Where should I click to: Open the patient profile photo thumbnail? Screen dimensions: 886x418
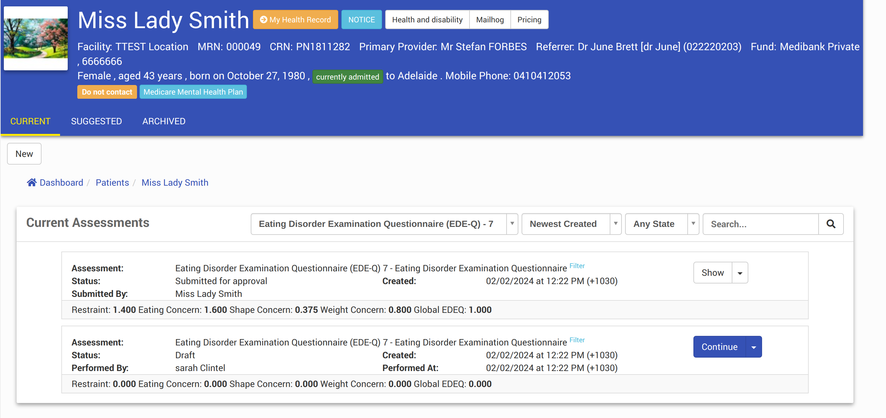(x=36, y=38)
